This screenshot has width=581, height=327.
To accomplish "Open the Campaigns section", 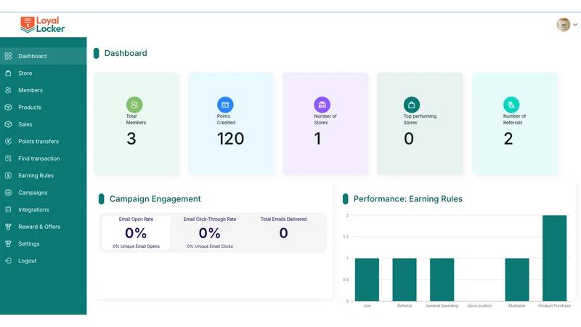I will tap(44, 193).
